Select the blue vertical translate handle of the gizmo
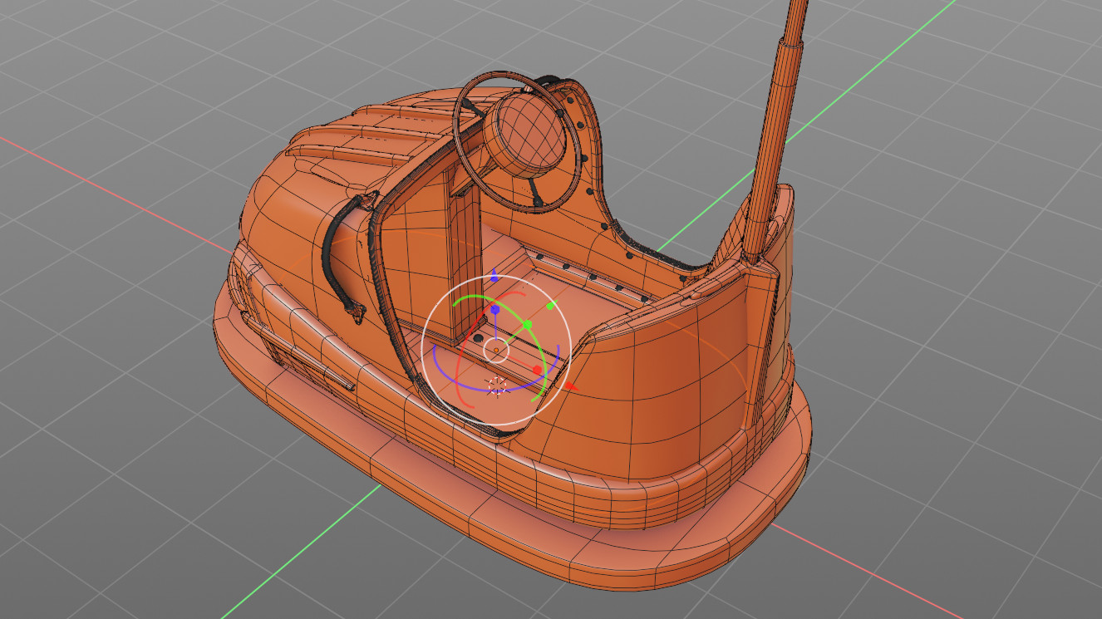 coord(495,309)
